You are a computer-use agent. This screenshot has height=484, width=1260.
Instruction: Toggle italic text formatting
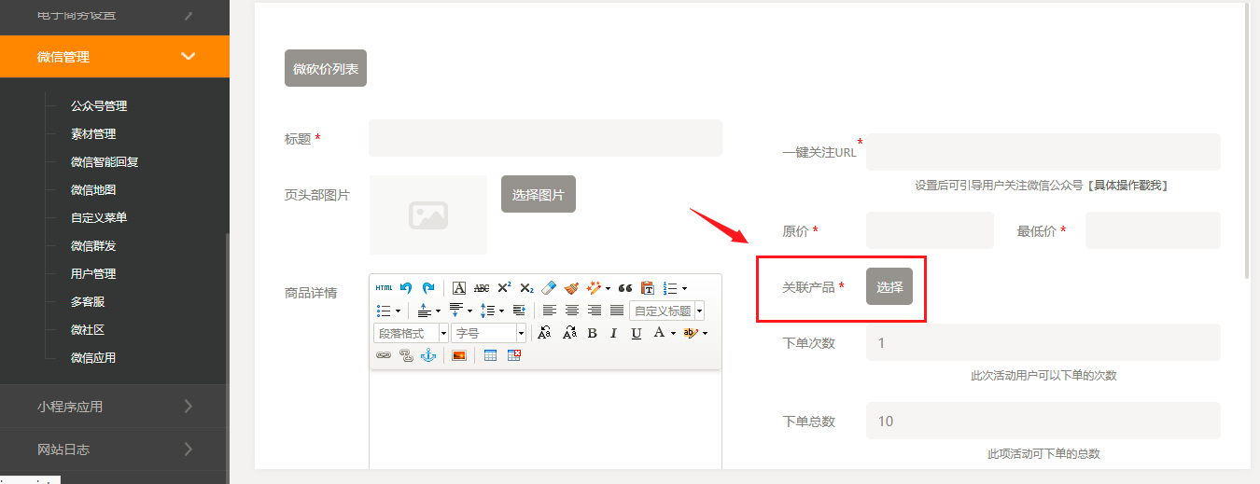(x=613, y=333)
